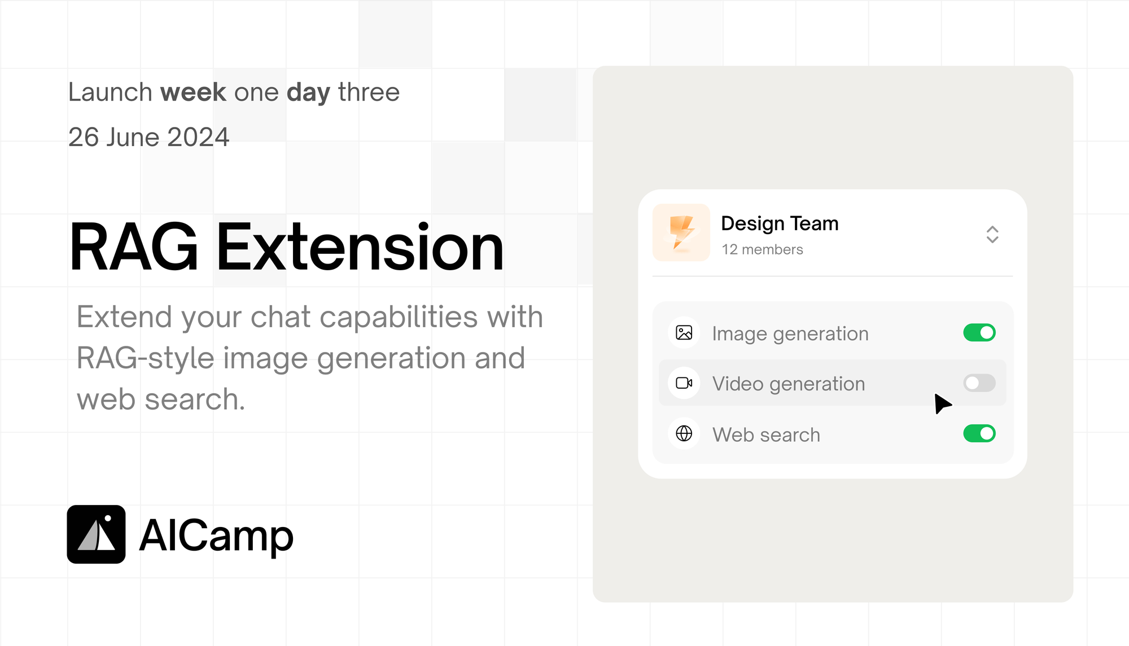Click the Design Team lightning bolt avatar
The image size is (1129, 646).
[681, 232]
